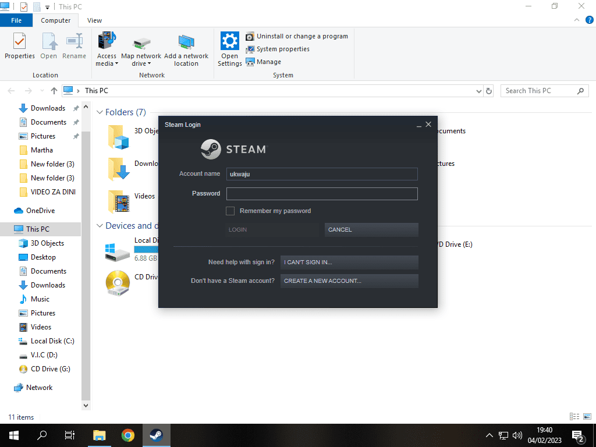Screen dimensions: 596x447
Task: Click the CANCEL button in Steam Login
Action: point(371,229)
